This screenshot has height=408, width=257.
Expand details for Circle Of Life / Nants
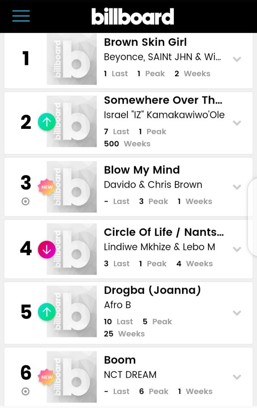237,249
